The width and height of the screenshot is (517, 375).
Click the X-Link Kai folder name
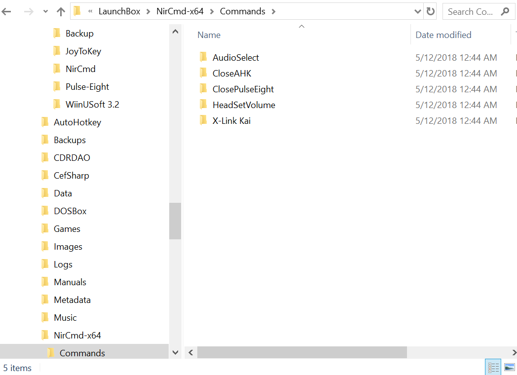coord(231,121)
